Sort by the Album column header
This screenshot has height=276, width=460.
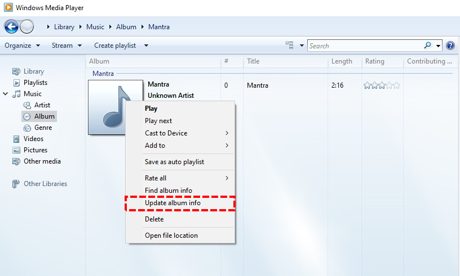click(153, 61)
